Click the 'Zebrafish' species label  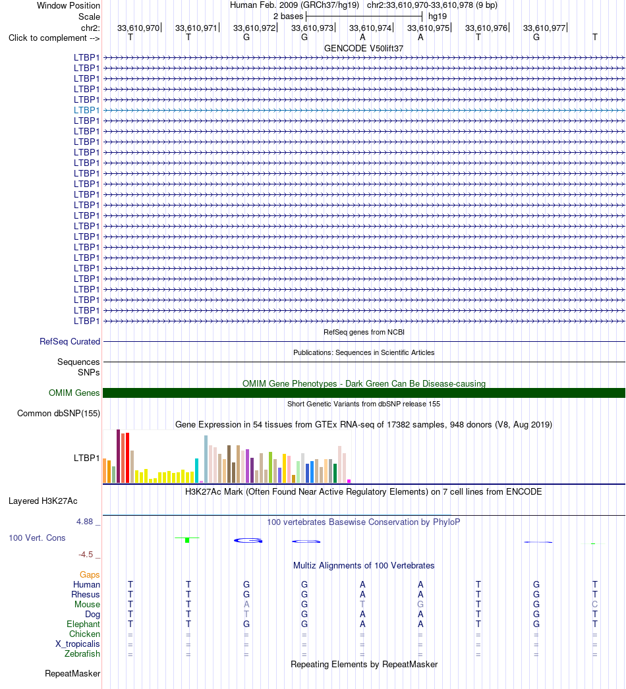82,654
